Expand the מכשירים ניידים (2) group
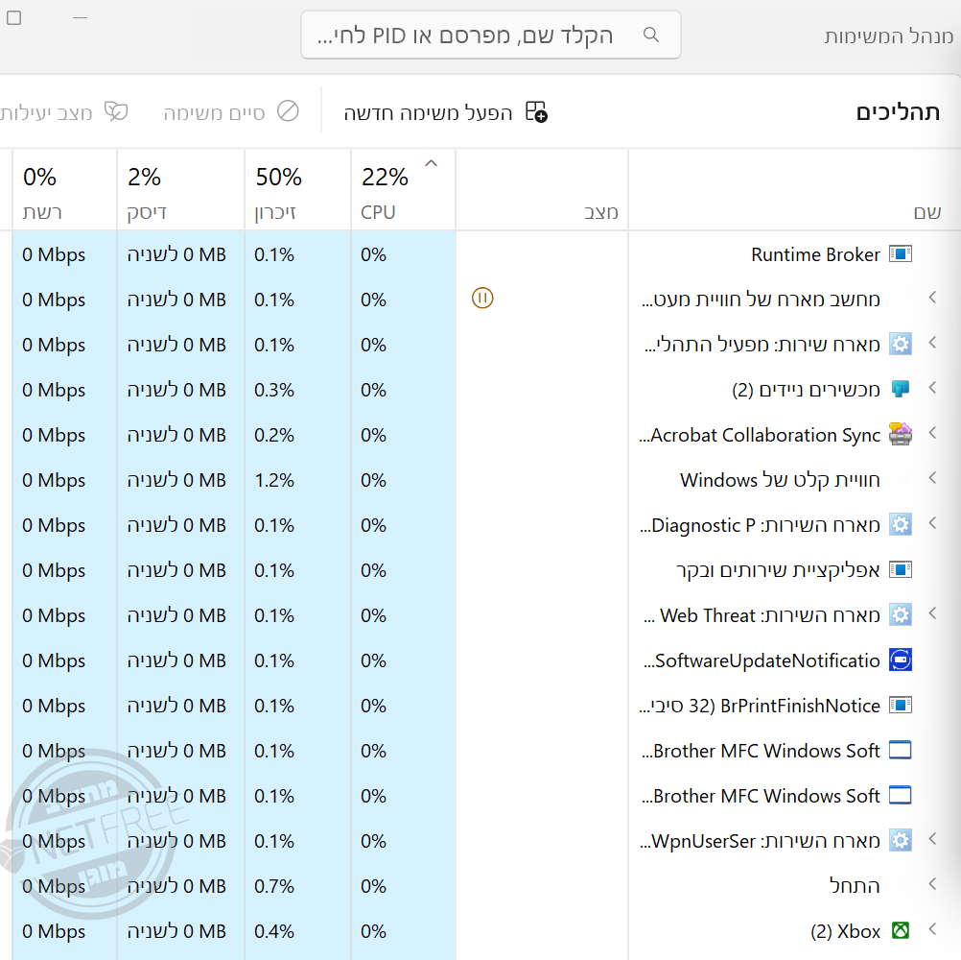Image resolution: width=961 pixels, height=960 pixels. pos(933,388)
